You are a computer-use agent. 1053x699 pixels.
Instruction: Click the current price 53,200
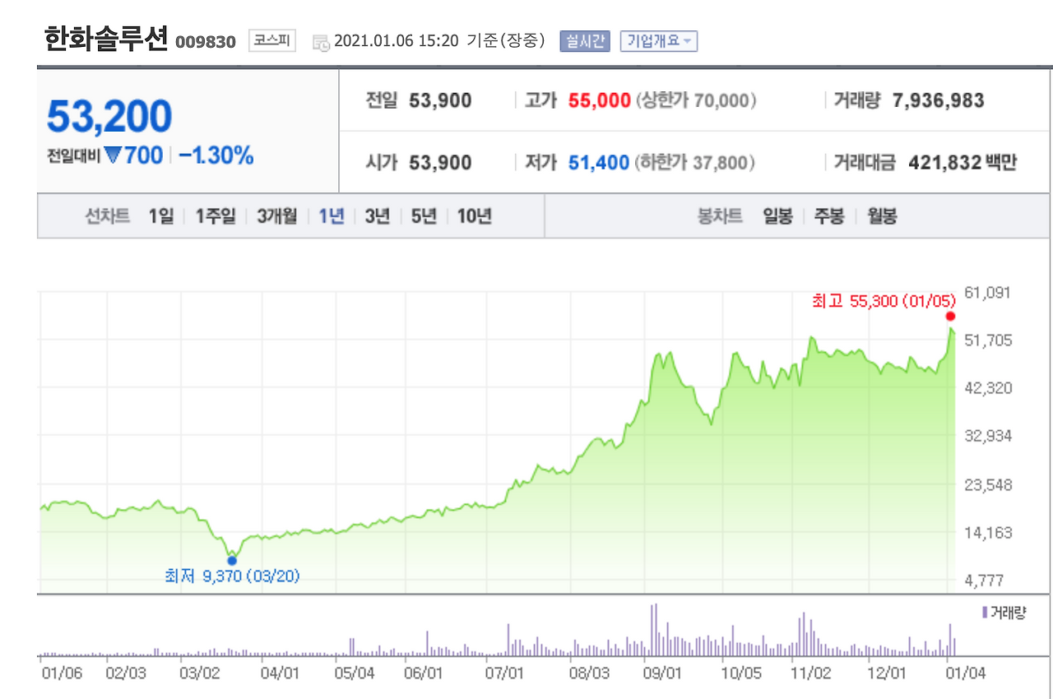pyautogui.click(x=109, y=116)
